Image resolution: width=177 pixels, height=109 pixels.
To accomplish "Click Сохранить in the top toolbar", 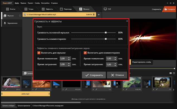I will click(156, 9).
